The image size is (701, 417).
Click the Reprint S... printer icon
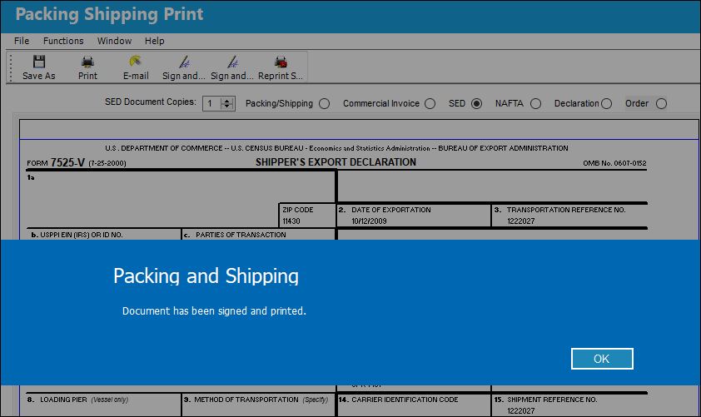click(281, 62)
